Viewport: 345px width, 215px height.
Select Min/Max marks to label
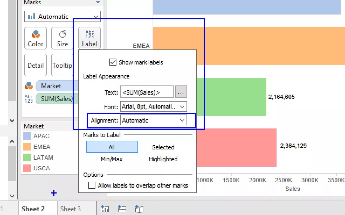click(x=112, y=159)
